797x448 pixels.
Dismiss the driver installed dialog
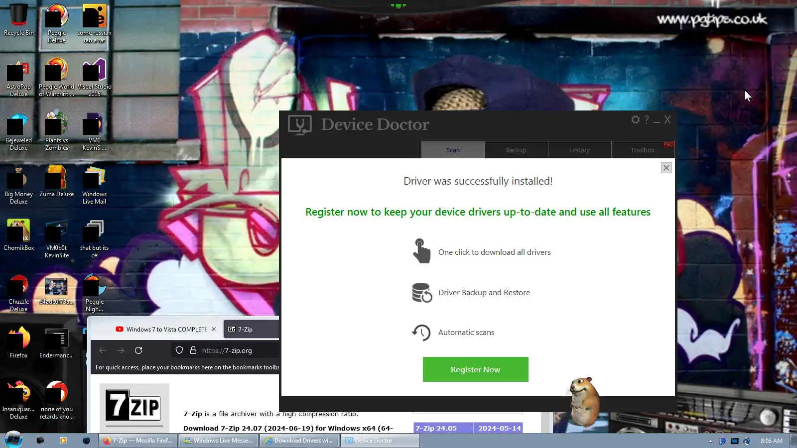[x=666, y=168]
